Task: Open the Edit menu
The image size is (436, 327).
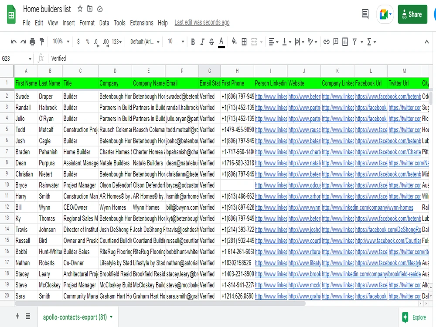Action: (x=39, y=23)
